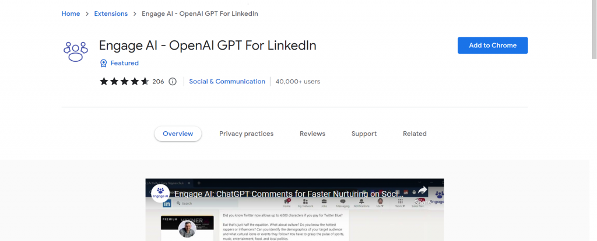Click the 40,000+ users text
The height and width of the screenshot is (241, 597).
(298, 82)
